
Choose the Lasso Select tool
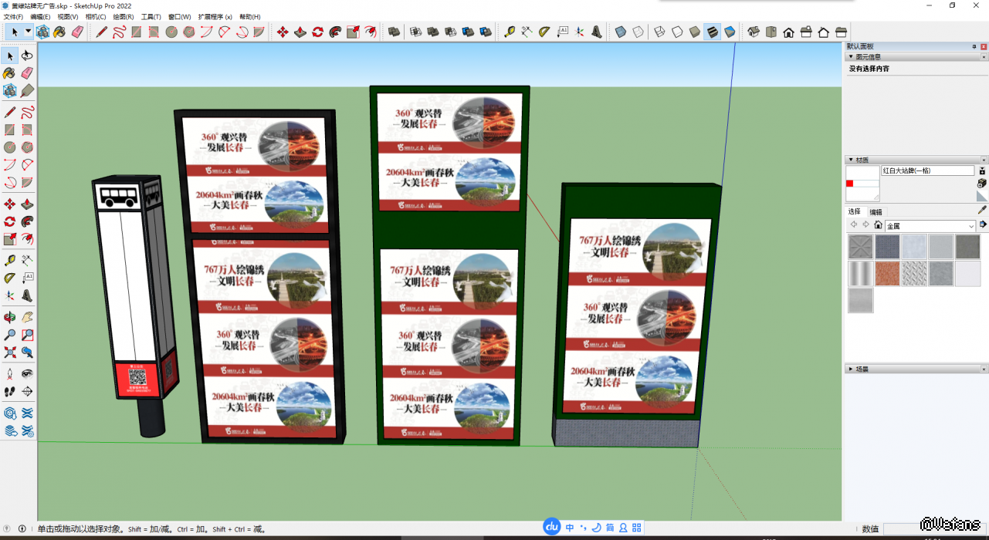click(27, 56)
